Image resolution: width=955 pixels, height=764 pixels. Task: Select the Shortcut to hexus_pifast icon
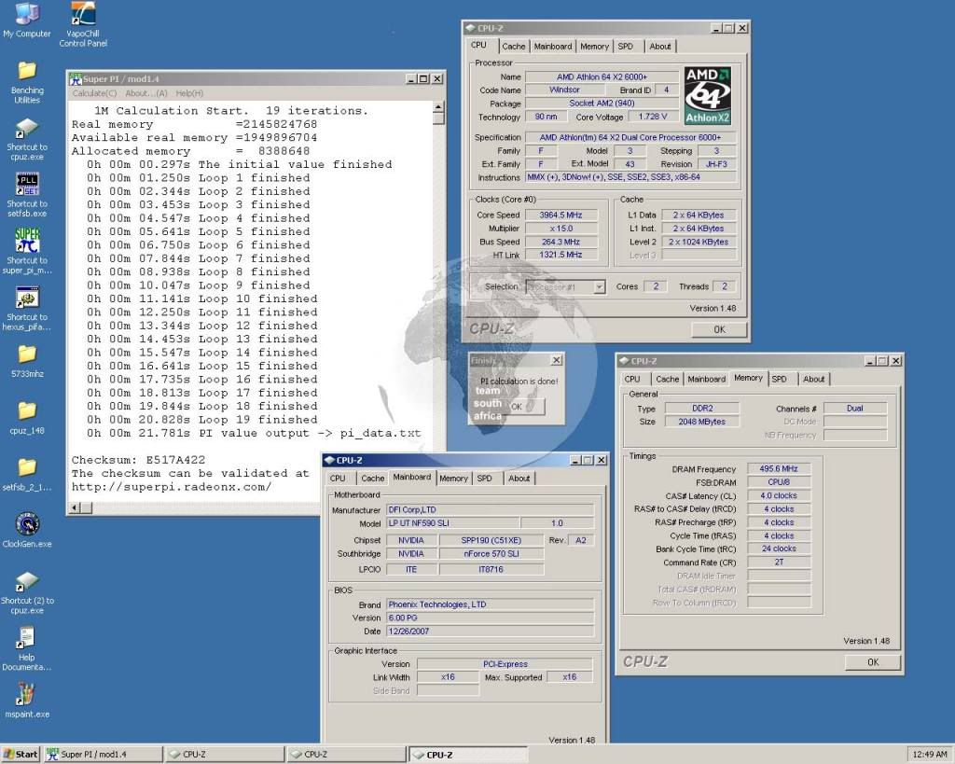tap(27, 308)
